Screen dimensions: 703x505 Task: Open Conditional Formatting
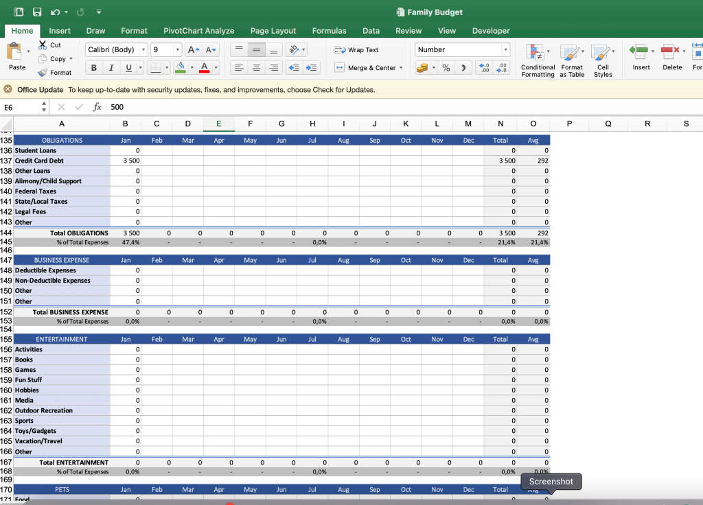(x=538, y=58)
